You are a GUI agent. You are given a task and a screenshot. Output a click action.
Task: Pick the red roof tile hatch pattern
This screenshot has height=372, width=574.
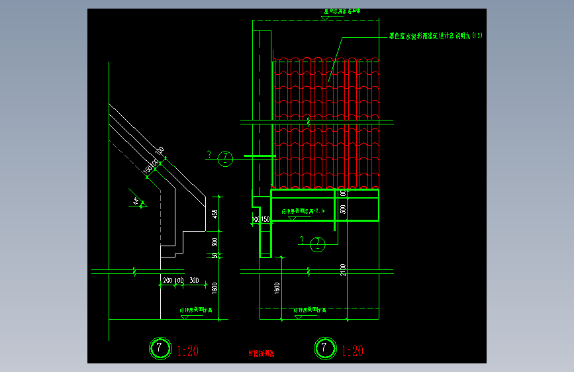coord(326,122)
